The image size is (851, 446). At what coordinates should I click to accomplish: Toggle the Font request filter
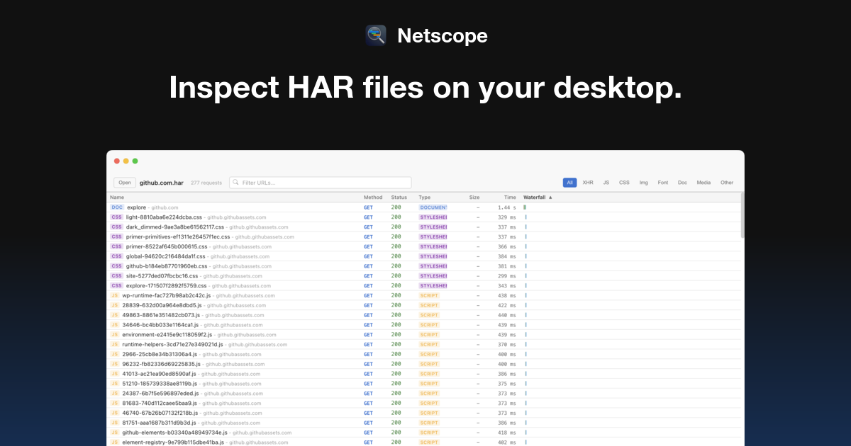point(662,182)
